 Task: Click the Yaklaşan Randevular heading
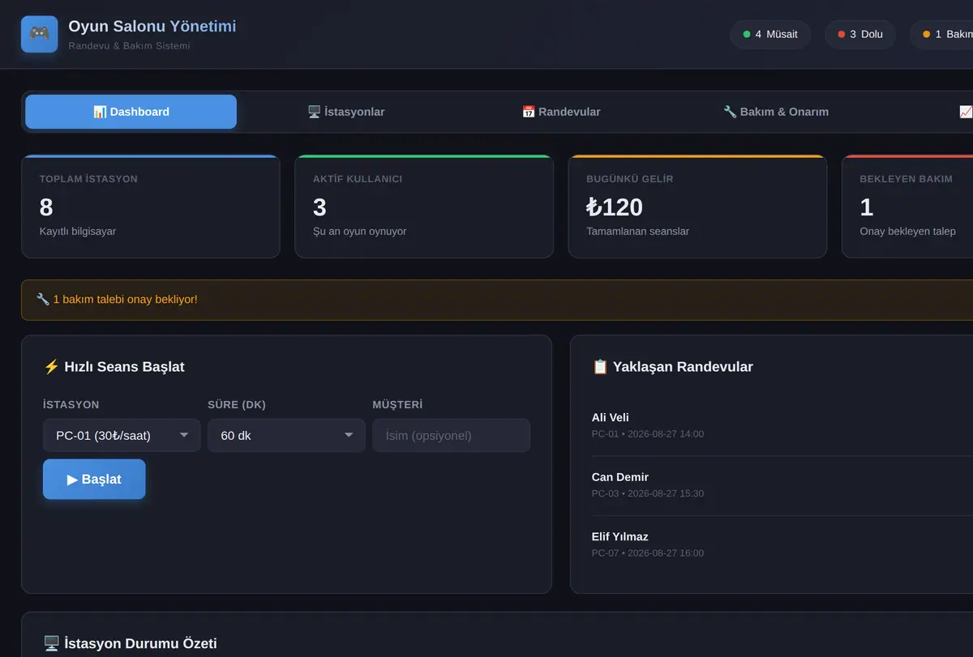pos(673,367)
